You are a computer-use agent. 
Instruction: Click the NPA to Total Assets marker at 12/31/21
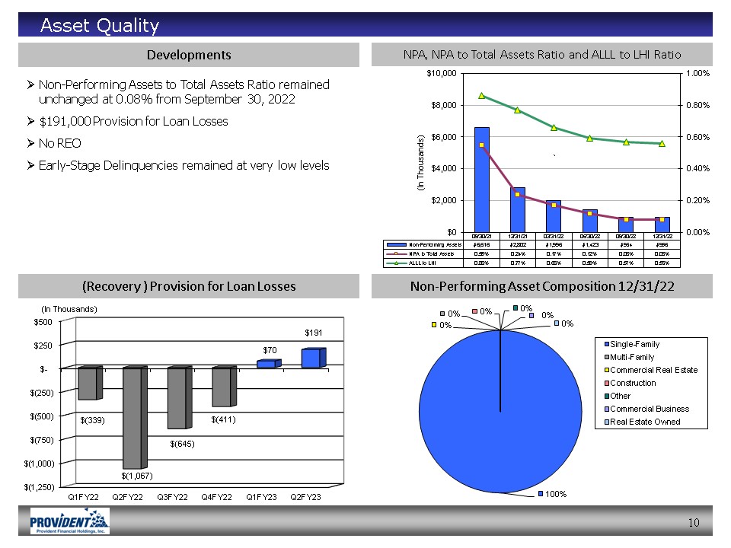(x=517, y=194)
